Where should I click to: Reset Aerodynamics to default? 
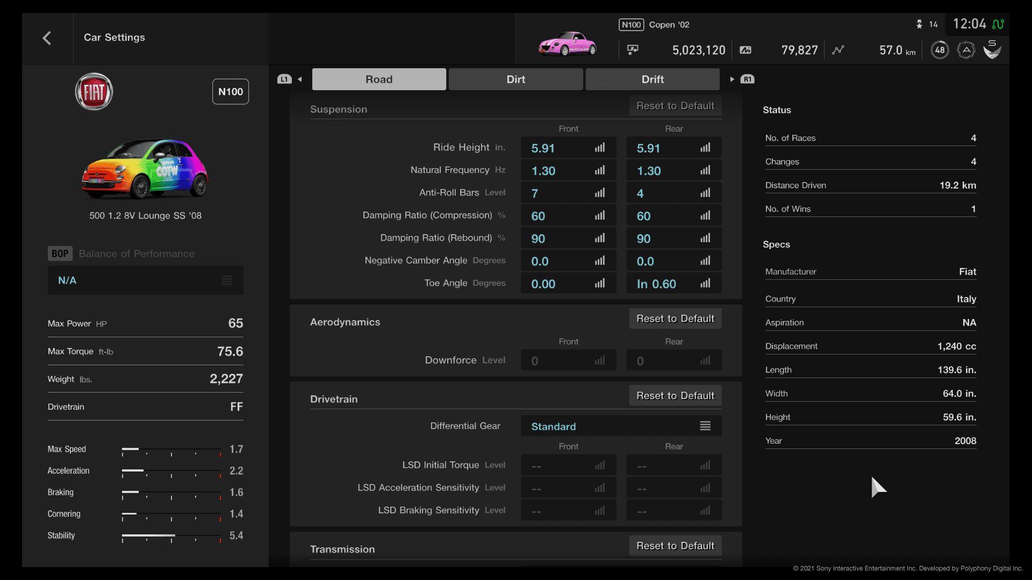(x=676, y=318)
